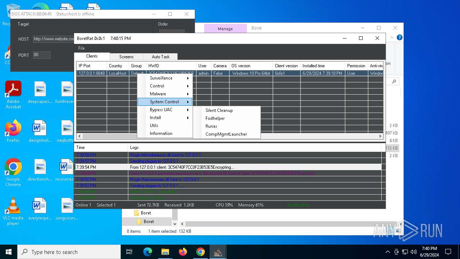Sort by Permission column header
Screen dimensions: 460x259
356,66
